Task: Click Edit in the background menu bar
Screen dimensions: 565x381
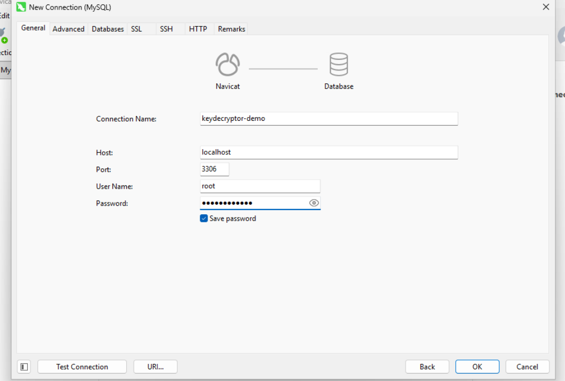Action: [x=5, y=15]
